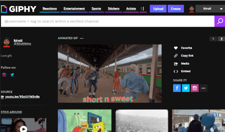Expand the kiruti account dropdown

click(x=221, y=9)
